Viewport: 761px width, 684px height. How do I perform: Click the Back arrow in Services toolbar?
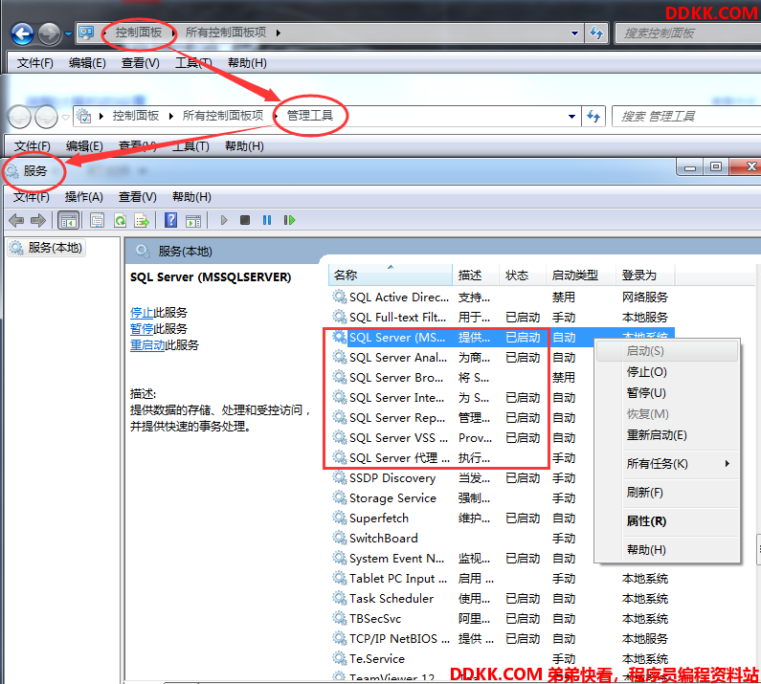pos(16,221)
